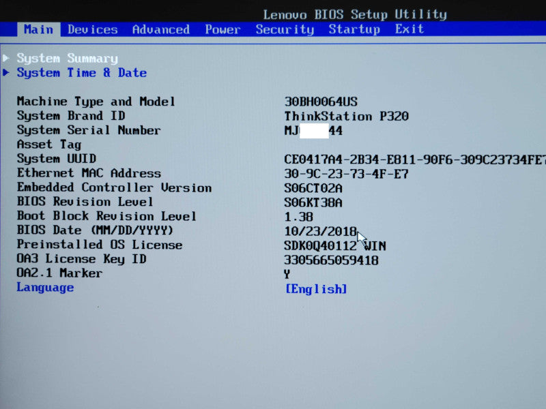The width and height of the screenshot is (546, 409).
Task: Open the Security tab
Action: [x=285, y=29]
